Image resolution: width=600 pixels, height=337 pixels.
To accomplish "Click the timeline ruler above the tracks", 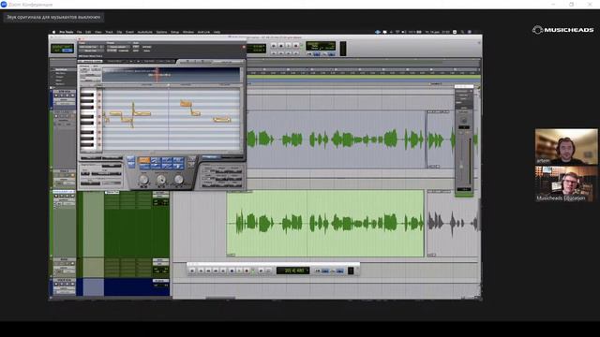I will (364, 71).
